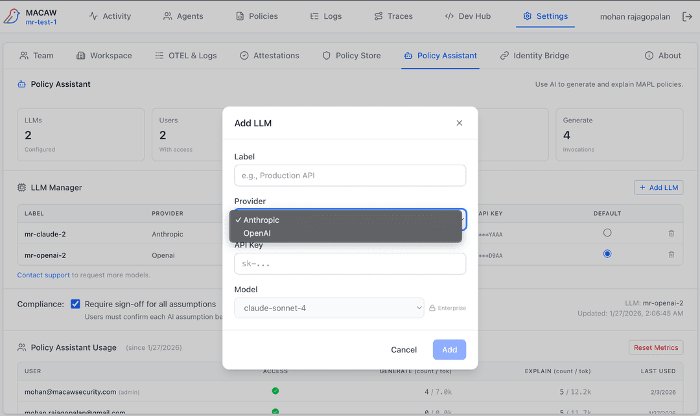Select Anthropic in the Provider options
The width and height of the screenshot is (700, 416).
click(x=261, y=220)
